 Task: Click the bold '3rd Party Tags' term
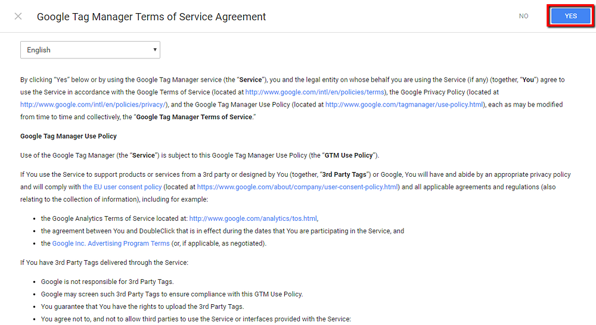point(344,174)
